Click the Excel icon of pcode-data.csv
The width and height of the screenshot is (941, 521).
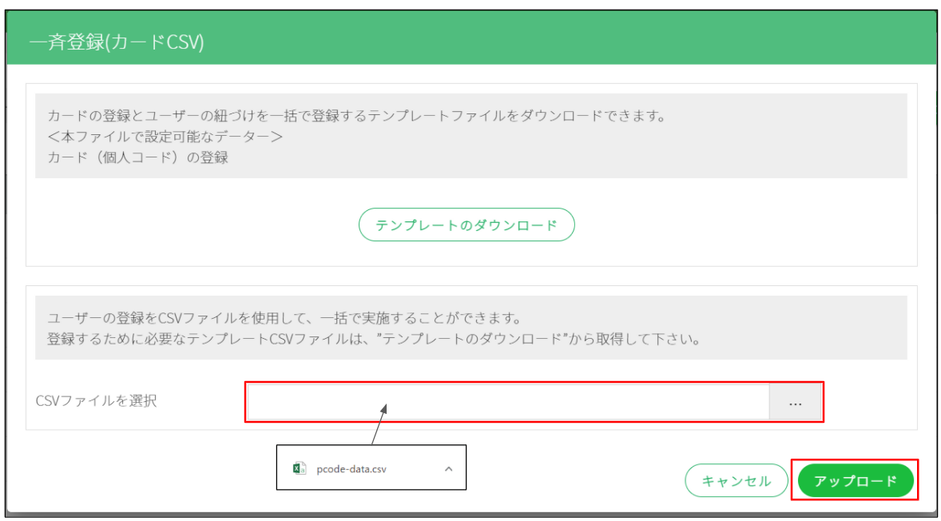299,469
